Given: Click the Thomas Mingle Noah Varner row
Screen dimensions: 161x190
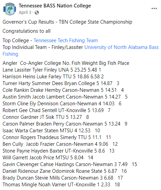Looking at the screenshot, I should 61,185.
